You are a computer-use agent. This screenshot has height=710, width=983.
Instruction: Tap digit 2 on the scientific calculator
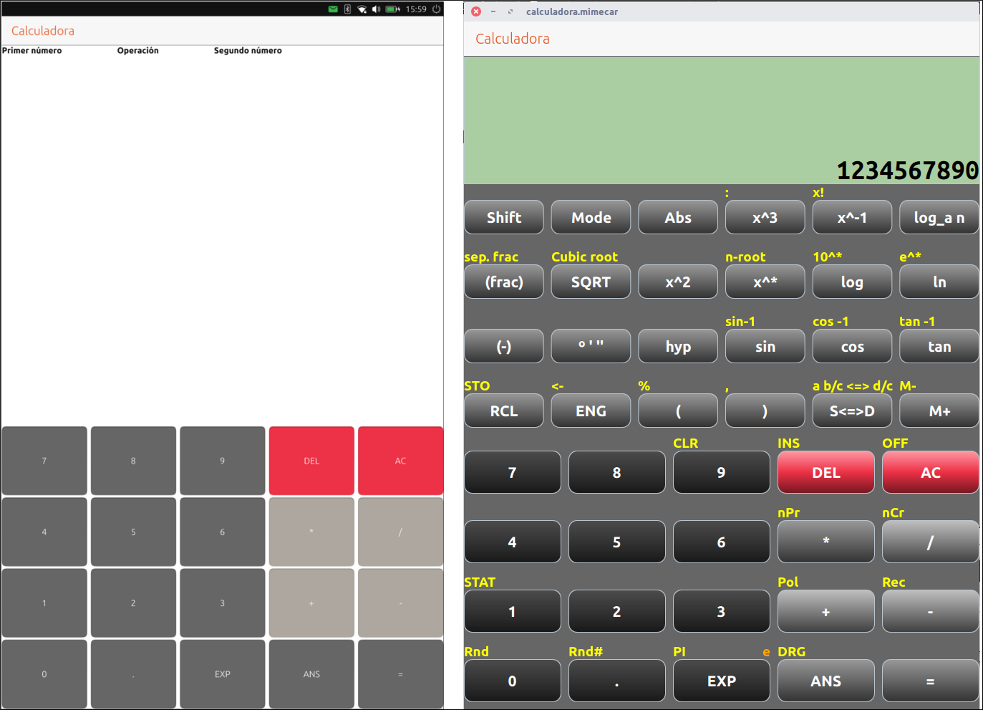click(617, 611)
